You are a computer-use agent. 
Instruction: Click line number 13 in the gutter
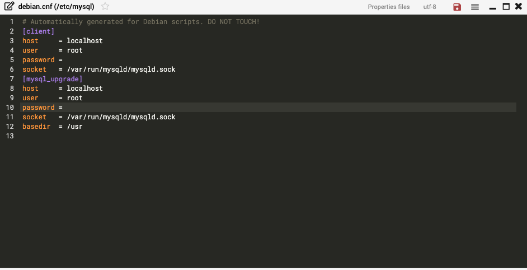tap(10, 136)
